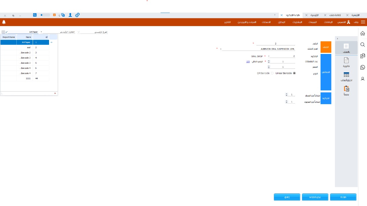The height and width of the screenshot is (206, 367).
Task: Expand the item name ALBENZON dropdown
Action: [220, 49]
